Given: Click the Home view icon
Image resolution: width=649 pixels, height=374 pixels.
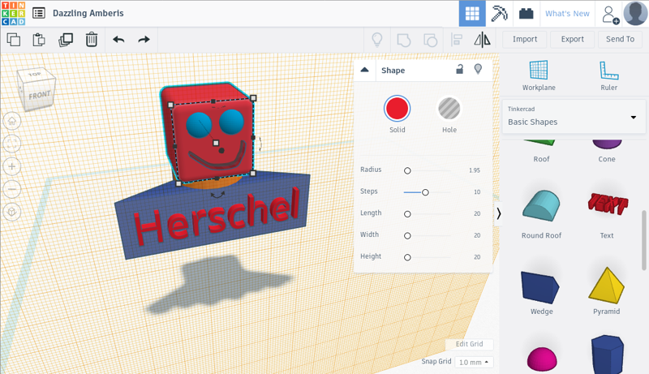Looking at the screenshot, I should pyautogui.click(x=12, y=121).
